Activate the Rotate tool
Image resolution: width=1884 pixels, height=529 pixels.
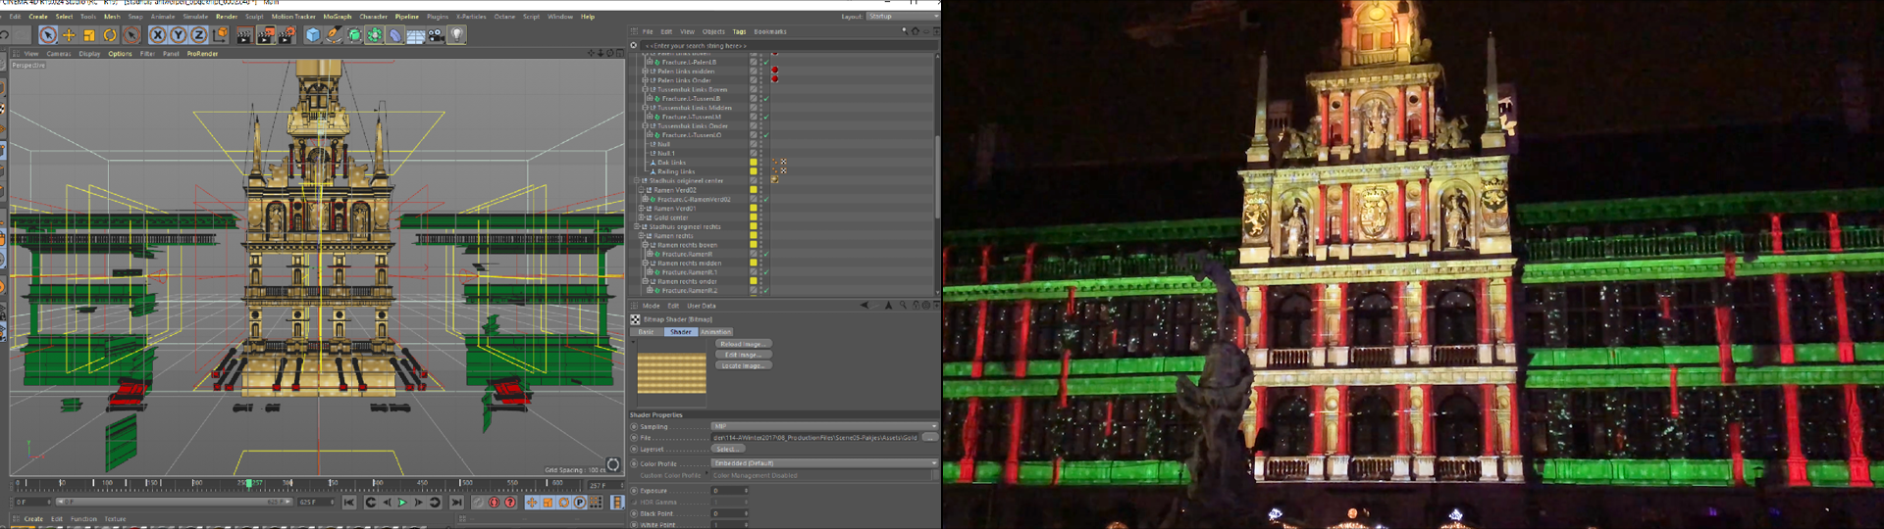click(110, 34)
